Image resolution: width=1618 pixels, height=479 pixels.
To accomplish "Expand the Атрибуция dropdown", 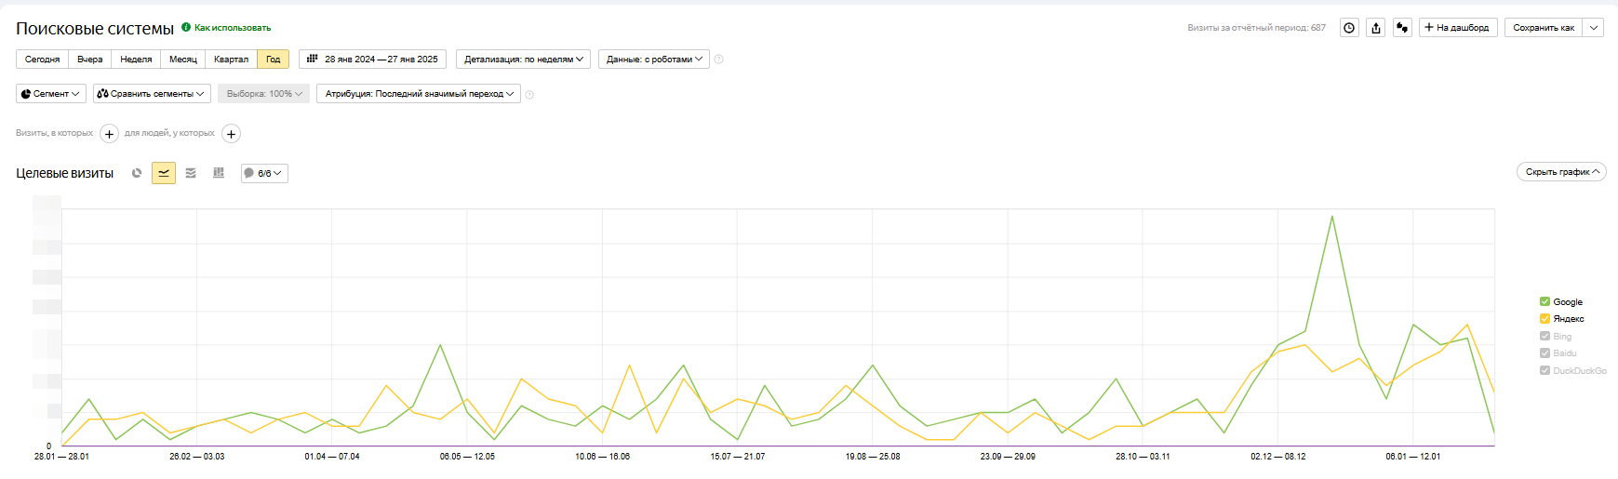I will pyautogui.click(x=419, y=94).
